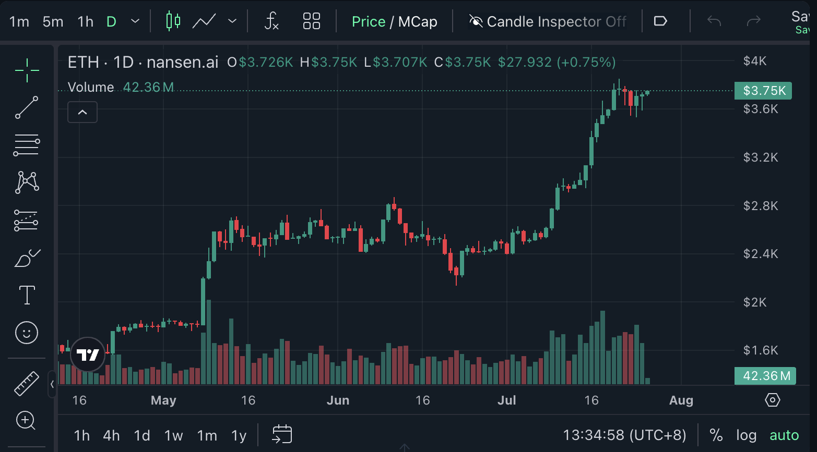Viewport: 817px width, 452px height.
Task: Collapse the indicator legend chevron
Action: tap(82, 112)
